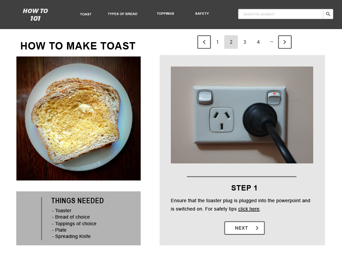
Task: Click the magnifying glass search icon
Action: [328, 14]
